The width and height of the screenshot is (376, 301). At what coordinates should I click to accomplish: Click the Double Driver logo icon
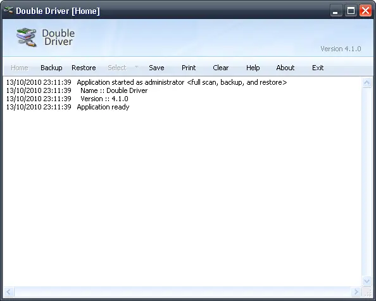tap(27, 37)
